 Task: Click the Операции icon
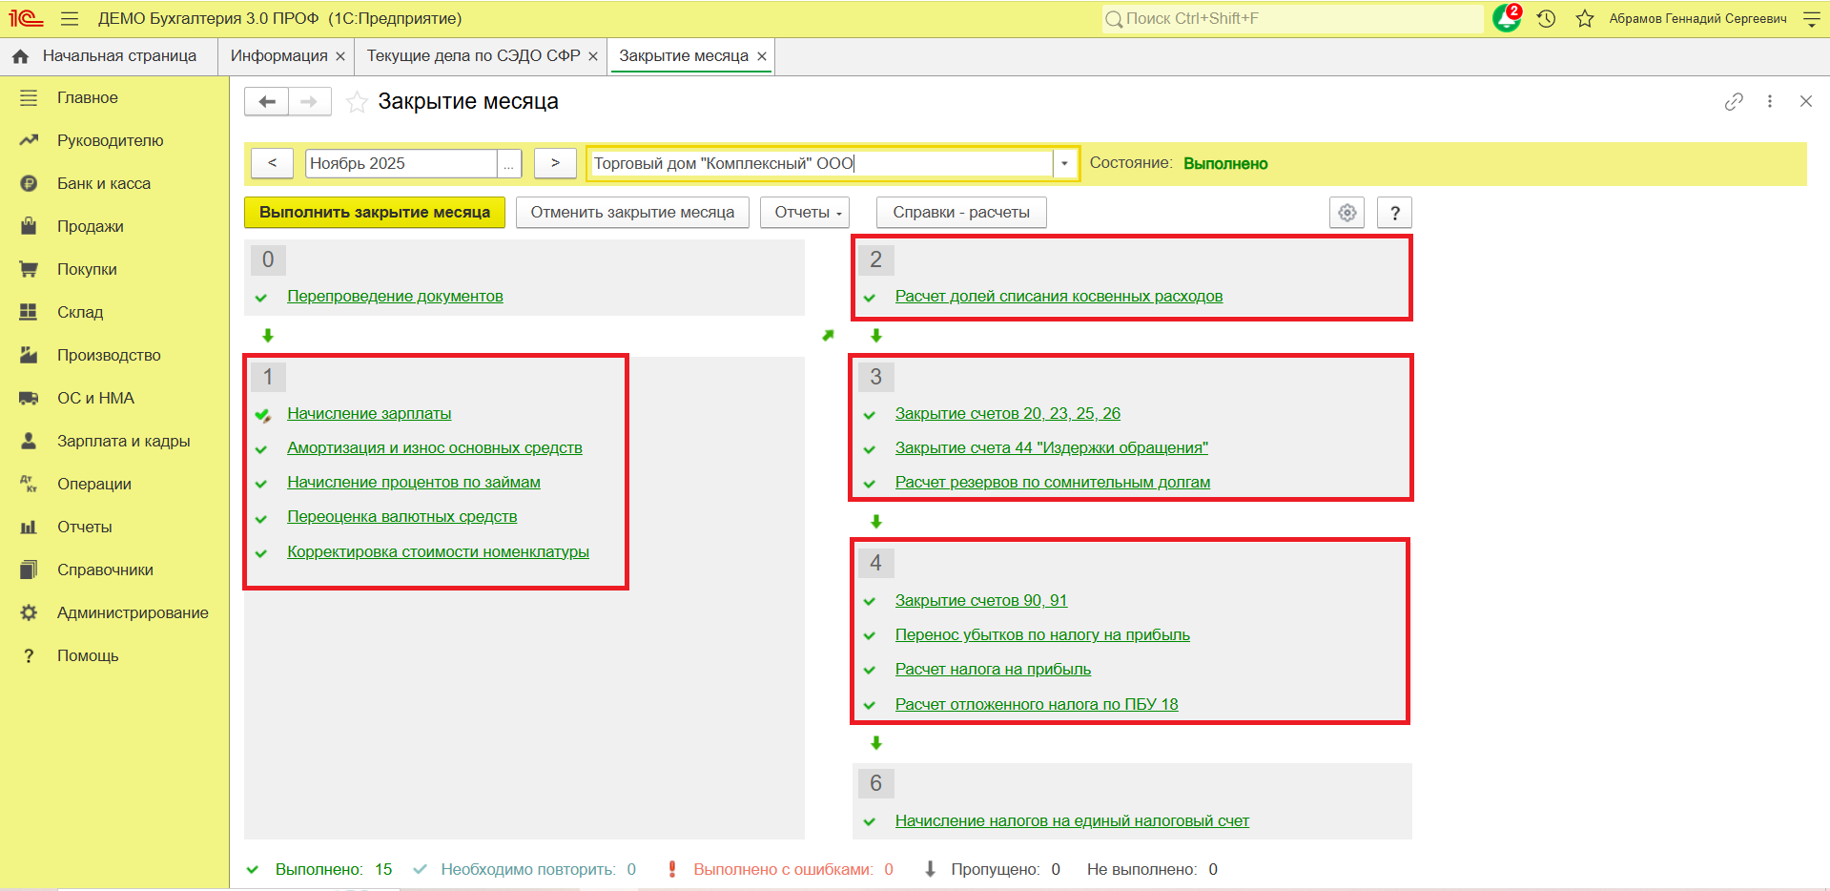tap(29, 484)
